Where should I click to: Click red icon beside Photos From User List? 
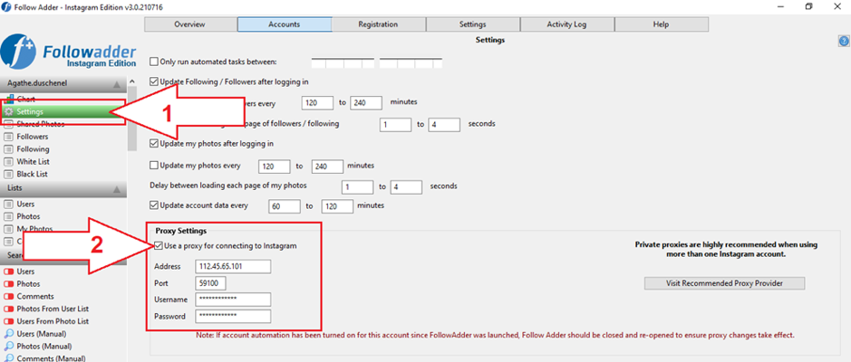click(9, 309)
